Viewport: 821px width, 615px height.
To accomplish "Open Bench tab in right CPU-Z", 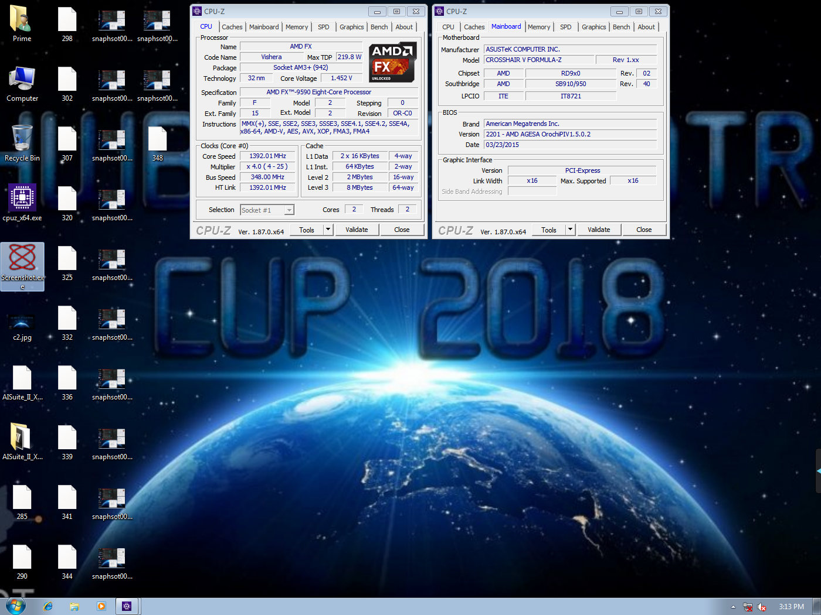I will [622, 27].
